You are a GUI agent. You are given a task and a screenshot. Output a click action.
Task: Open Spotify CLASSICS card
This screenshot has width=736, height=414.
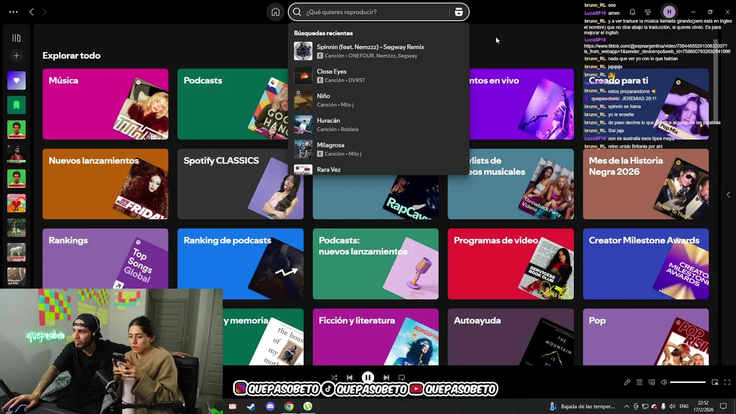tap(240, 184)
